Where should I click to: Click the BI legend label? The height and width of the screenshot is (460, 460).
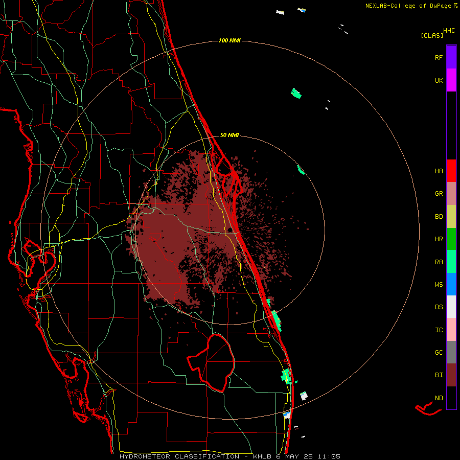(x=439, y=375)
